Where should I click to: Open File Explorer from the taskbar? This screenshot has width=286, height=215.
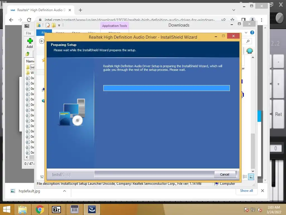pos(22,209)
